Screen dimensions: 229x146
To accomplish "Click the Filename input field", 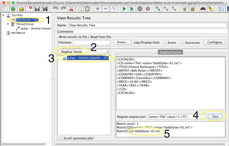I will point(92,42).
